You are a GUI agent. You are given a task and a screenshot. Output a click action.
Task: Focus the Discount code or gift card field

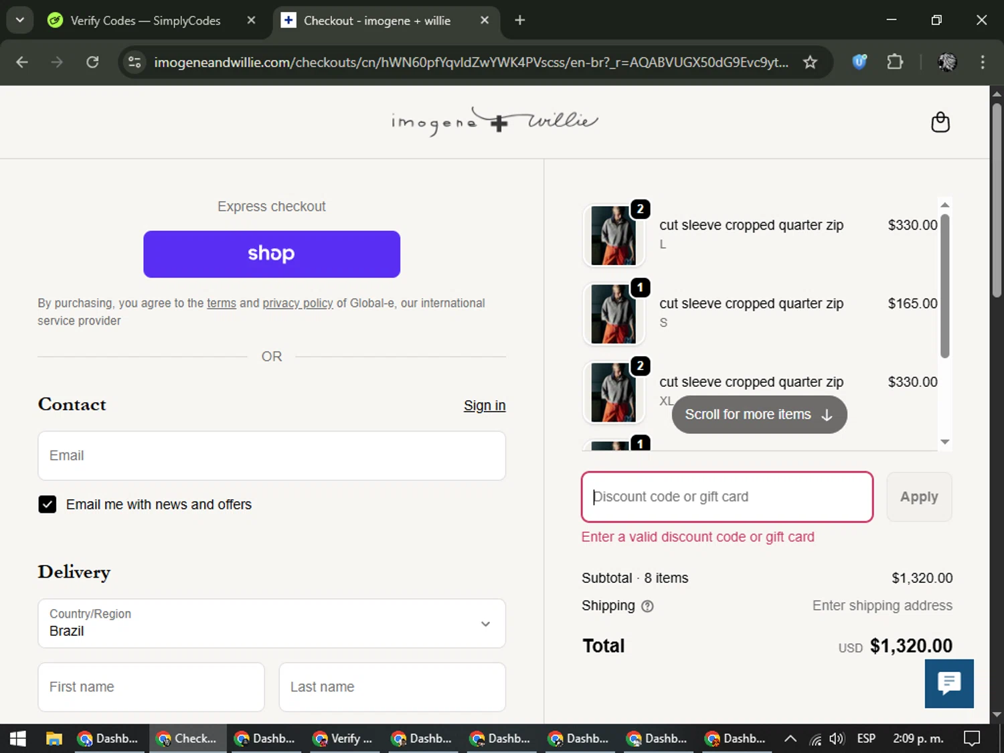coord(728,497)
